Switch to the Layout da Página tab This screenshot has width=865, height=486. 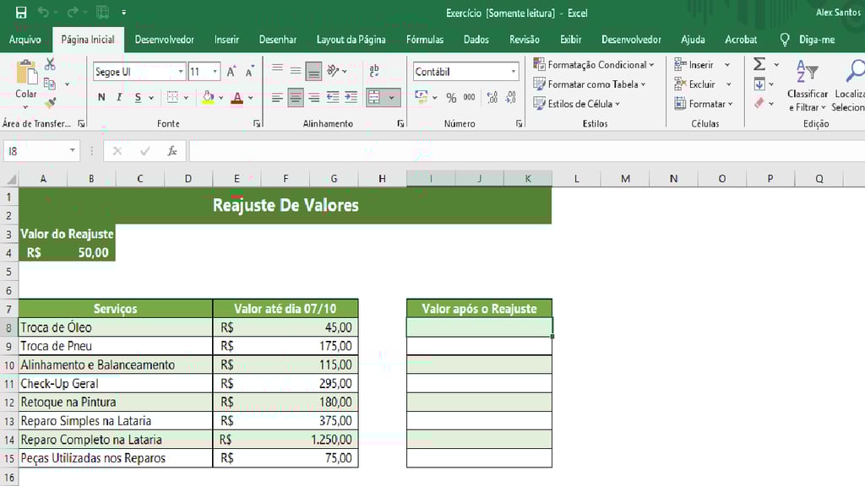[351, 40]
